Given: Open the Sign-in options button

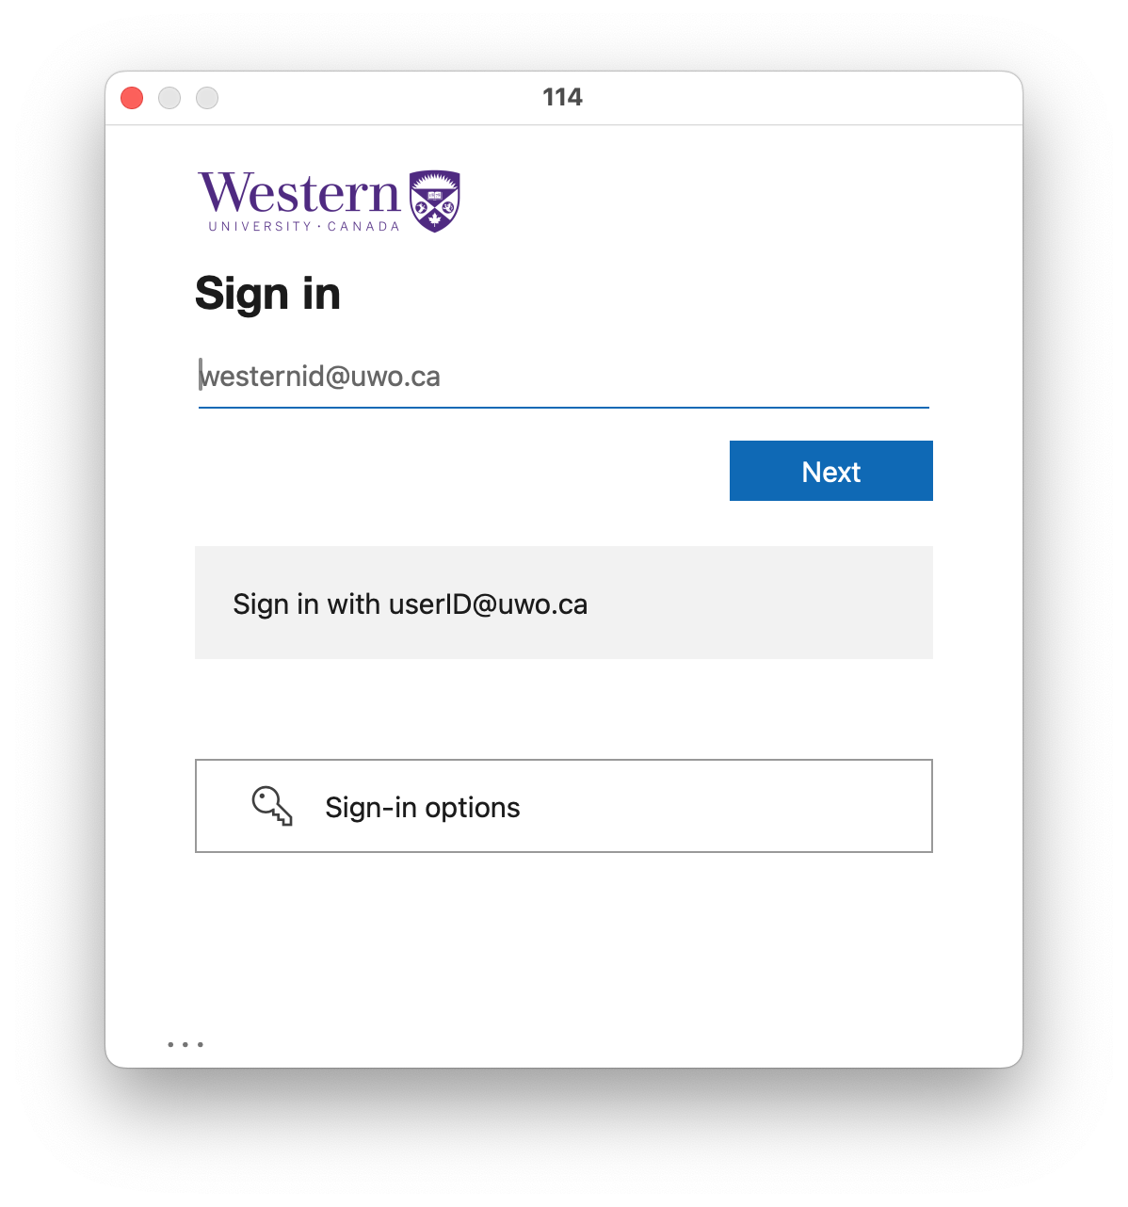Looking at the screenshot, I should [563, 806].
